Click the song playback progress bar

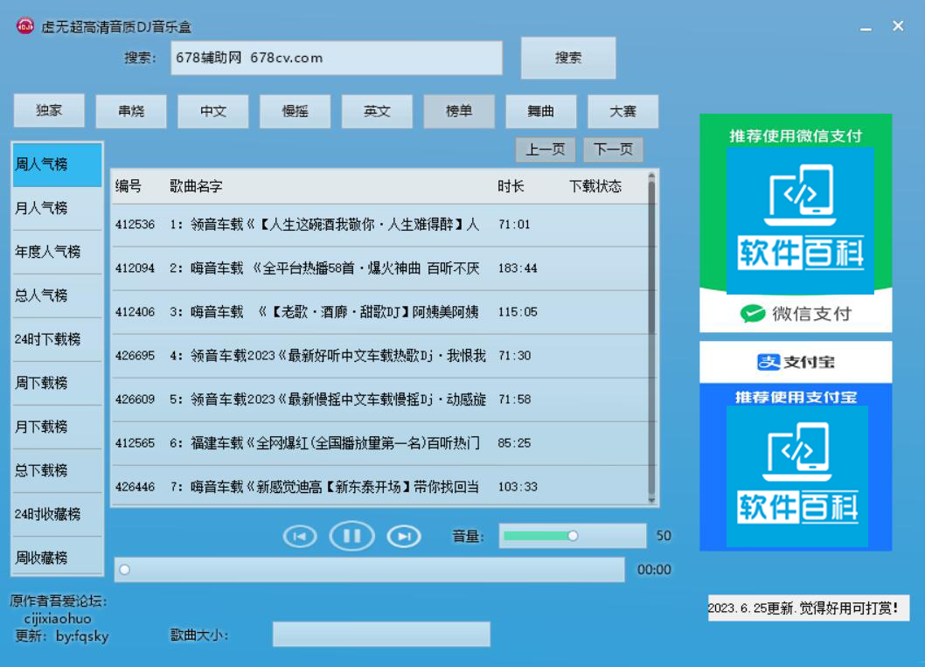369,570
